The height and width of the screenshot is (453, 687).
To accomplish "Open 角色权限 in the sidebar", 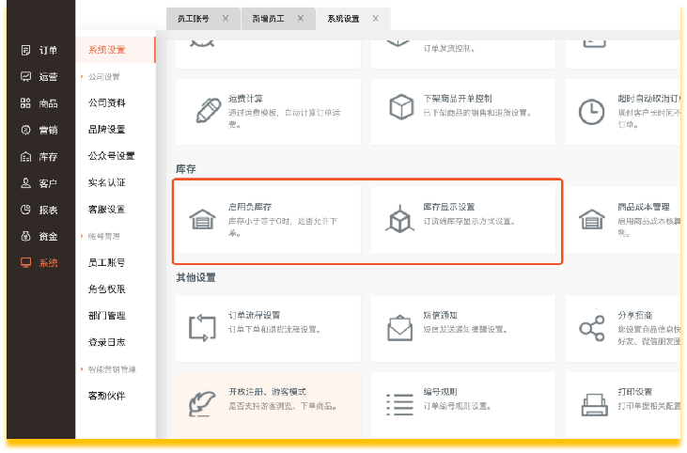I will point(106,289).
